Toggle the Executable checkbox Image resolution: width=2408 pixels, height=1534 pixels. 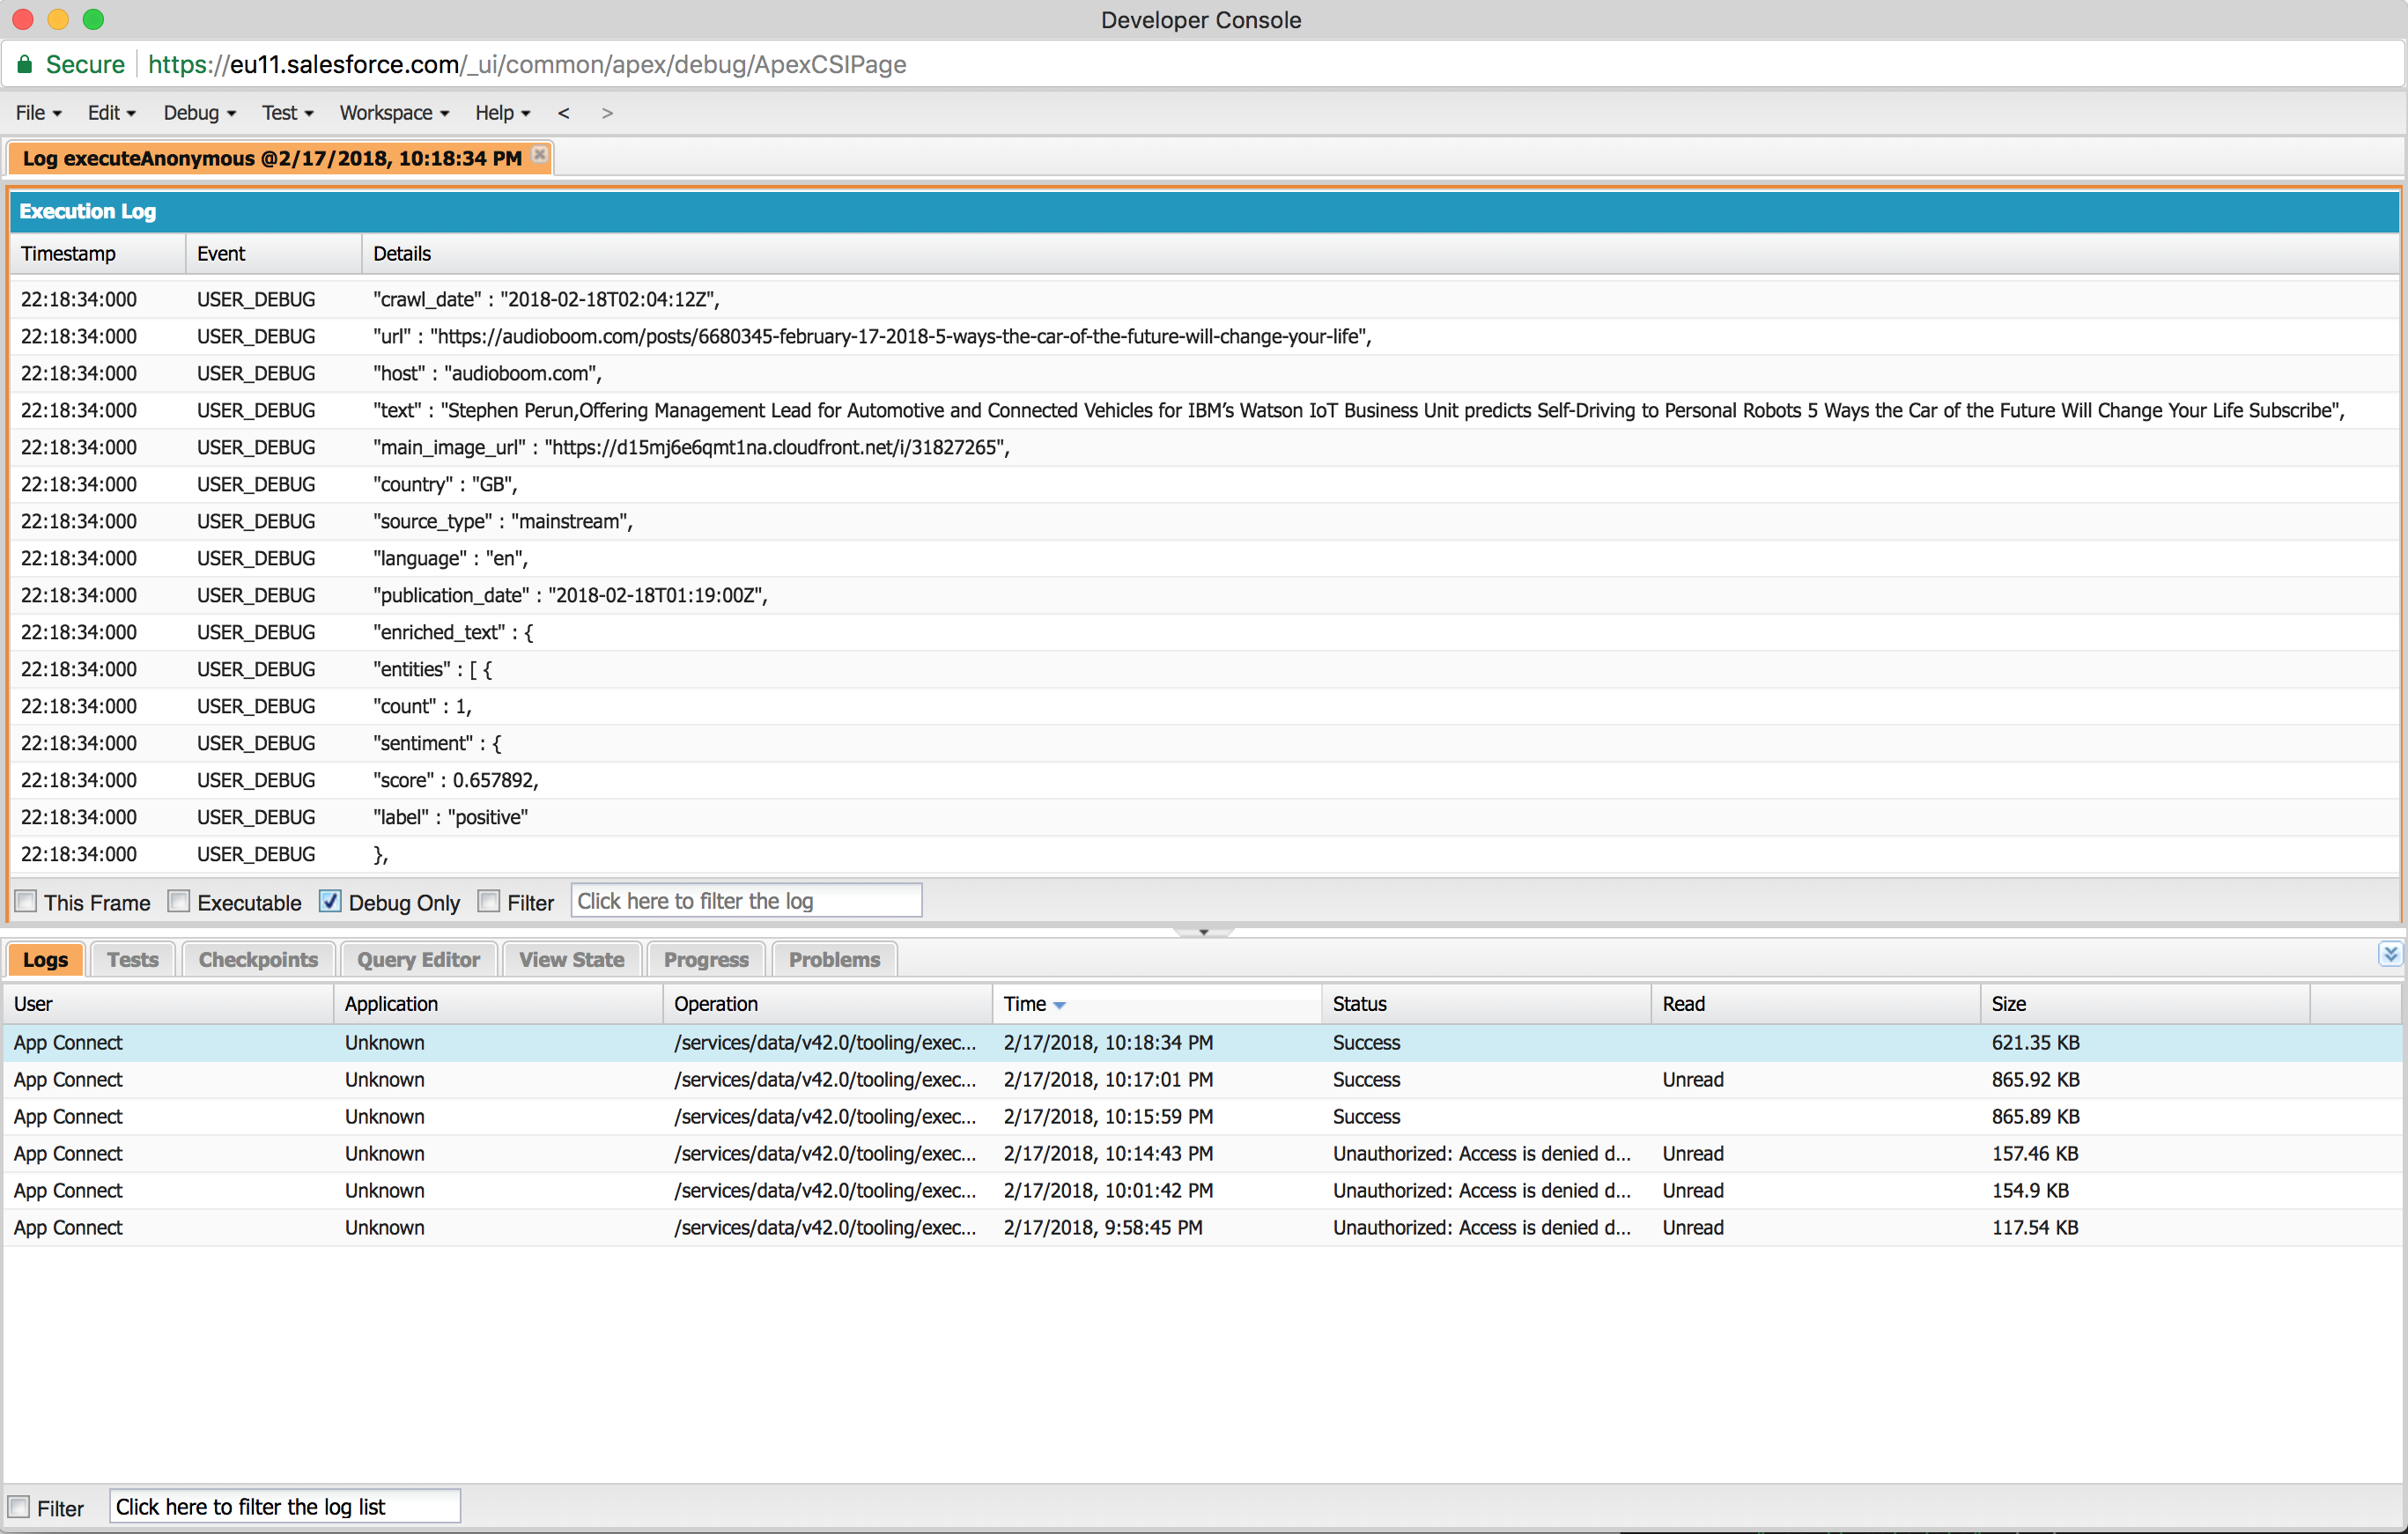179,901
